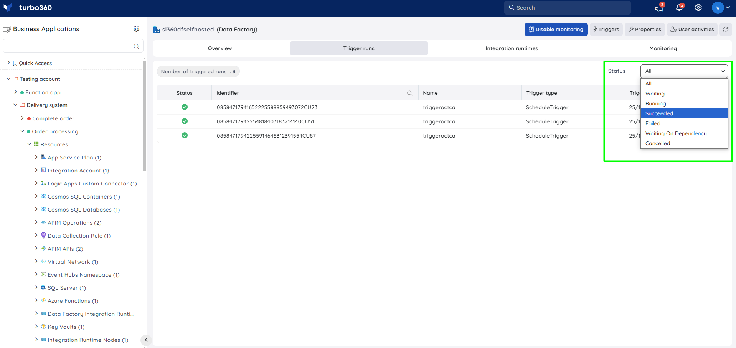This screenshot has height=348, width=736.
Task: Select APIM APIs (2)
Action: coord(65,249)
